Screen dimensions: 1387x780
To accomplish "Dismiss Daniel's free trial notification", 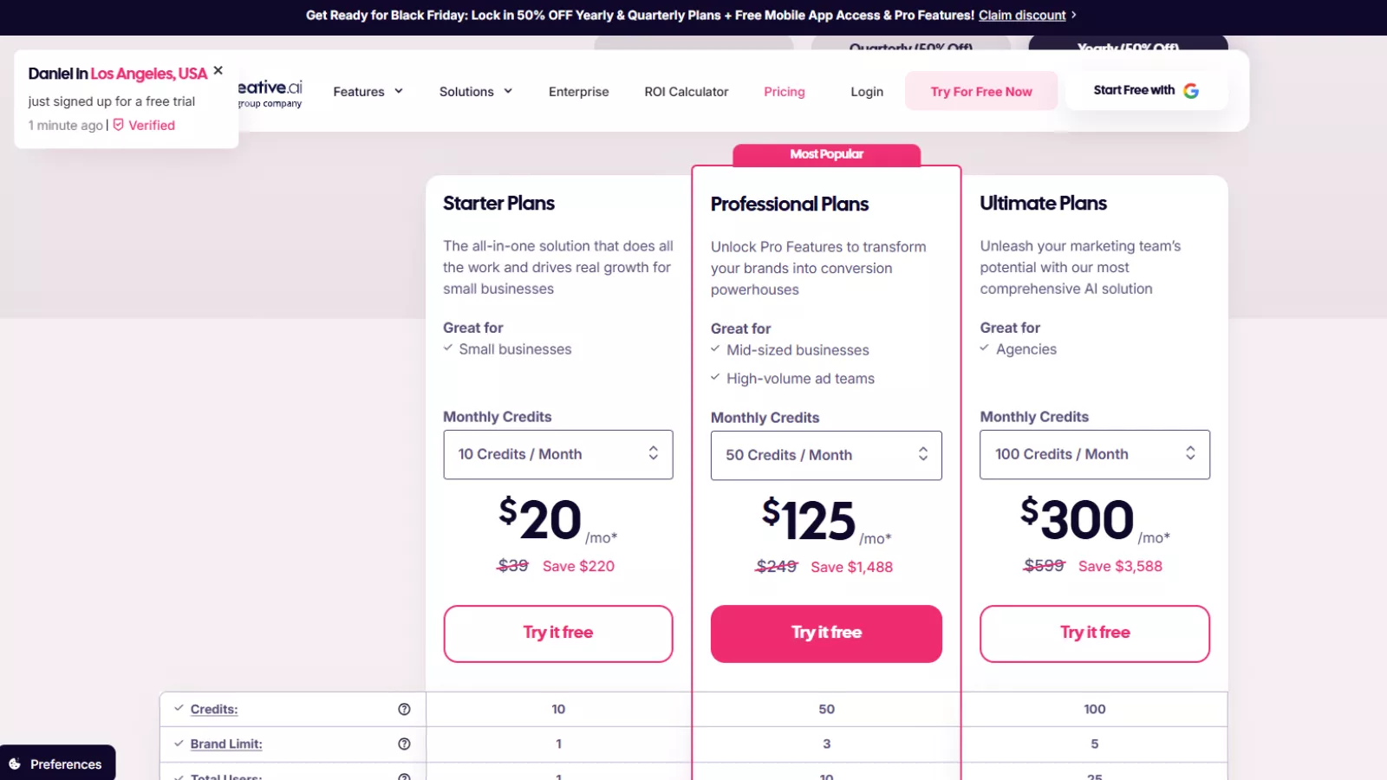I will pos(218,69).
